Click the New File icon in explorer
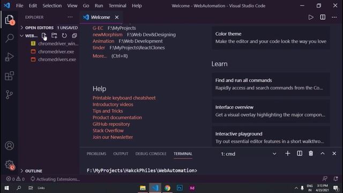The image size is (343, 193). (44, 35)
